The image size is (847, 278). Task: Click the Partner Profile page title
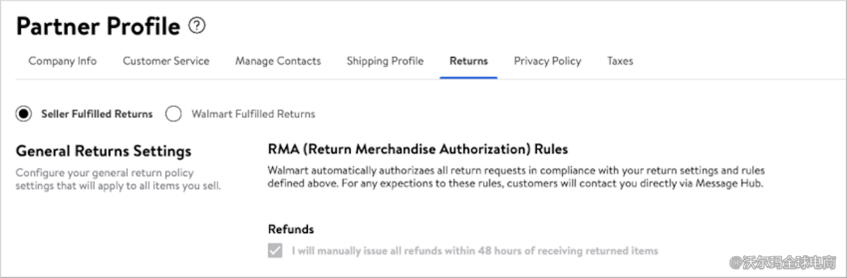[98, 26]
